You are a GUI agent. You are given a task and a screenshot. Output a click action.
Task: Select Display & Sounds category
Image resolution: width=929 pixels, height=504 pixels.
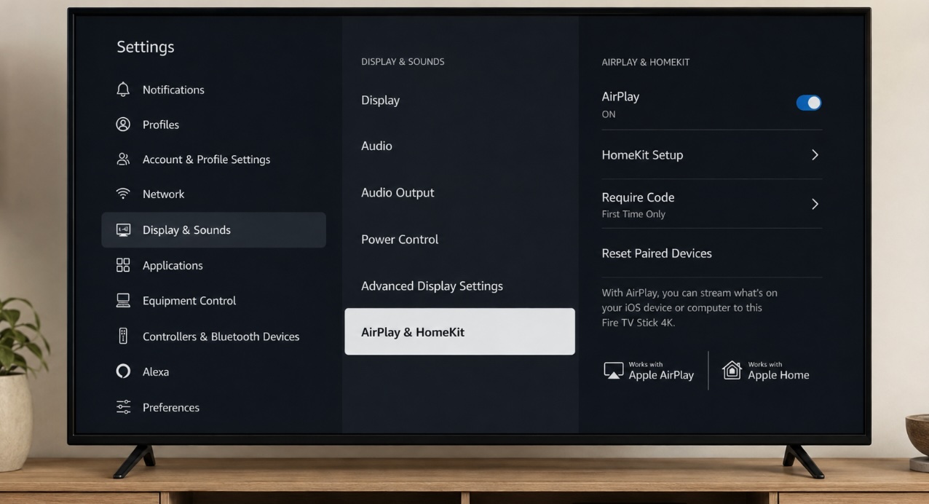(x=213, y=230)
